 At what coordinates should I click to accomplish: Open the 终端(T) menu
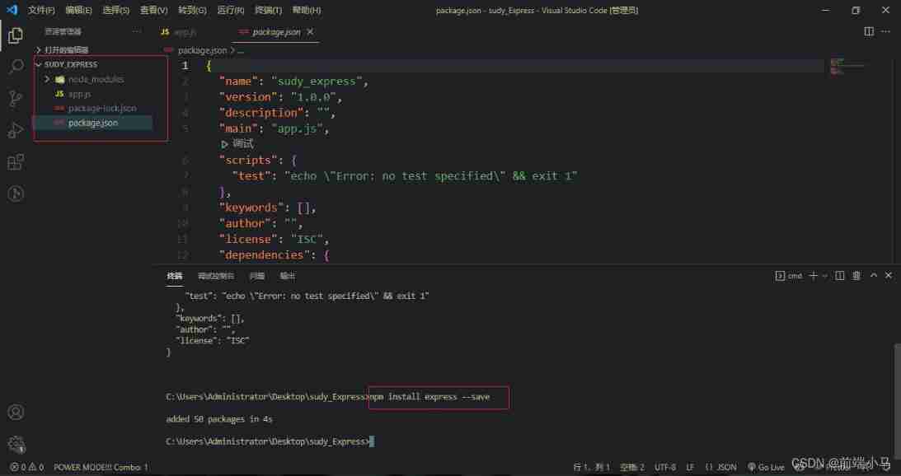268,10
